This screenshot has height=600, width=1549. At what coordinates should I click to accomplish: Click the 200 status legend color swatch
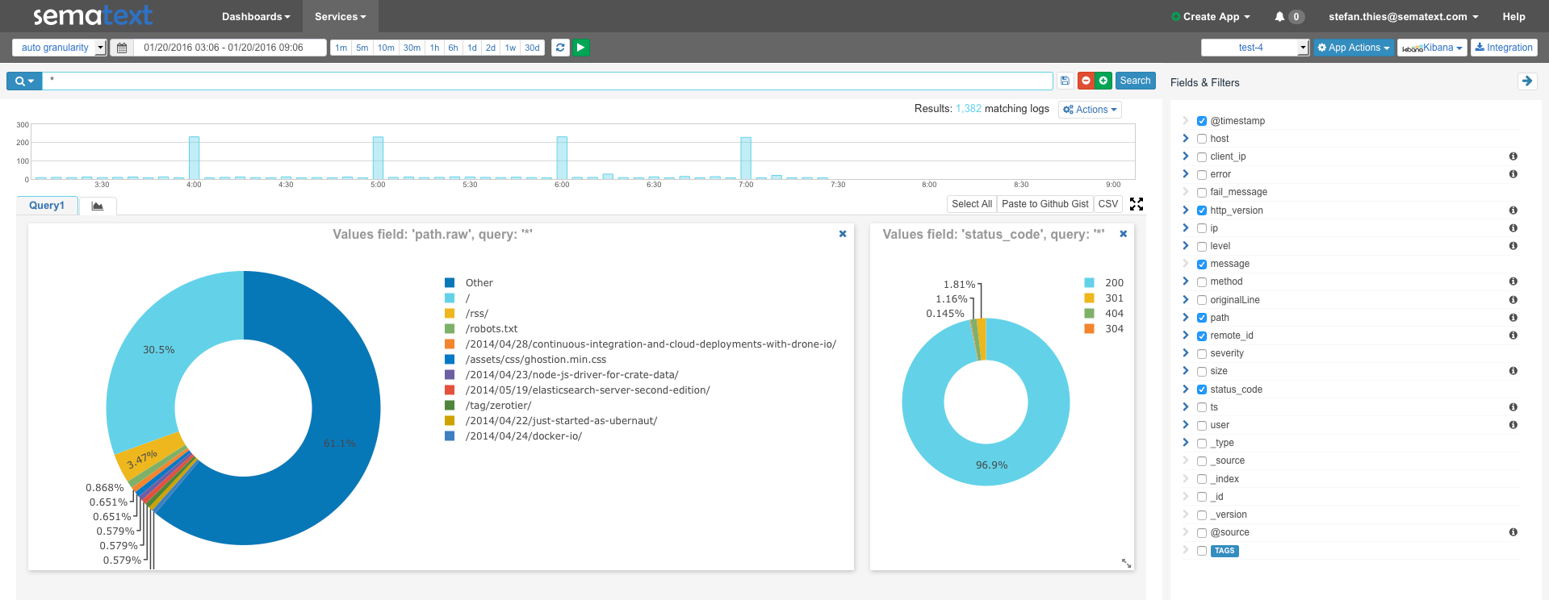1089,283
